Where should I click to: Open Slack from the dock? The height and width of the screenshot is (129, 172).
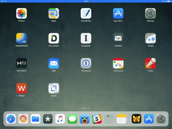pyautogui.click(x=97, y=119)
